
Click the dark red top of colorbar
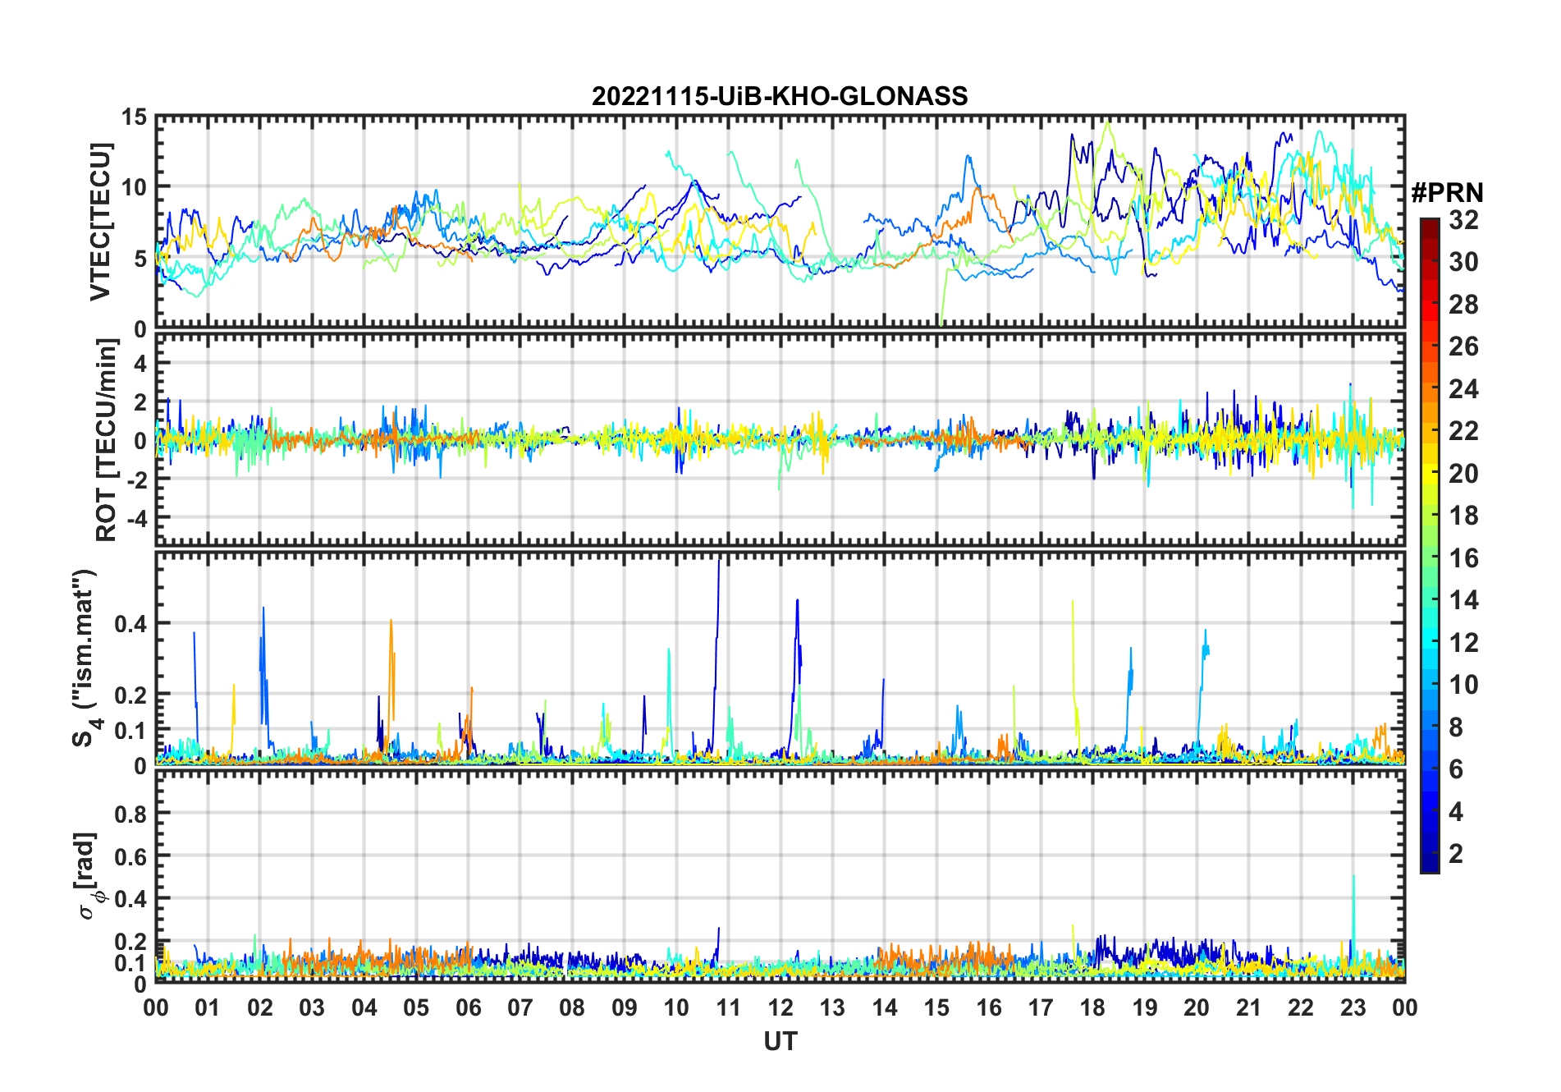coord(1430,230)
